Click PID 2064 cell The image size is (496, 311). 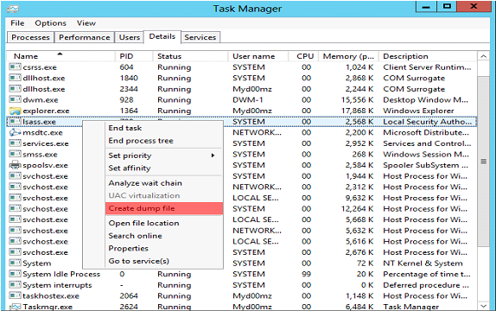tap(129, 295)
